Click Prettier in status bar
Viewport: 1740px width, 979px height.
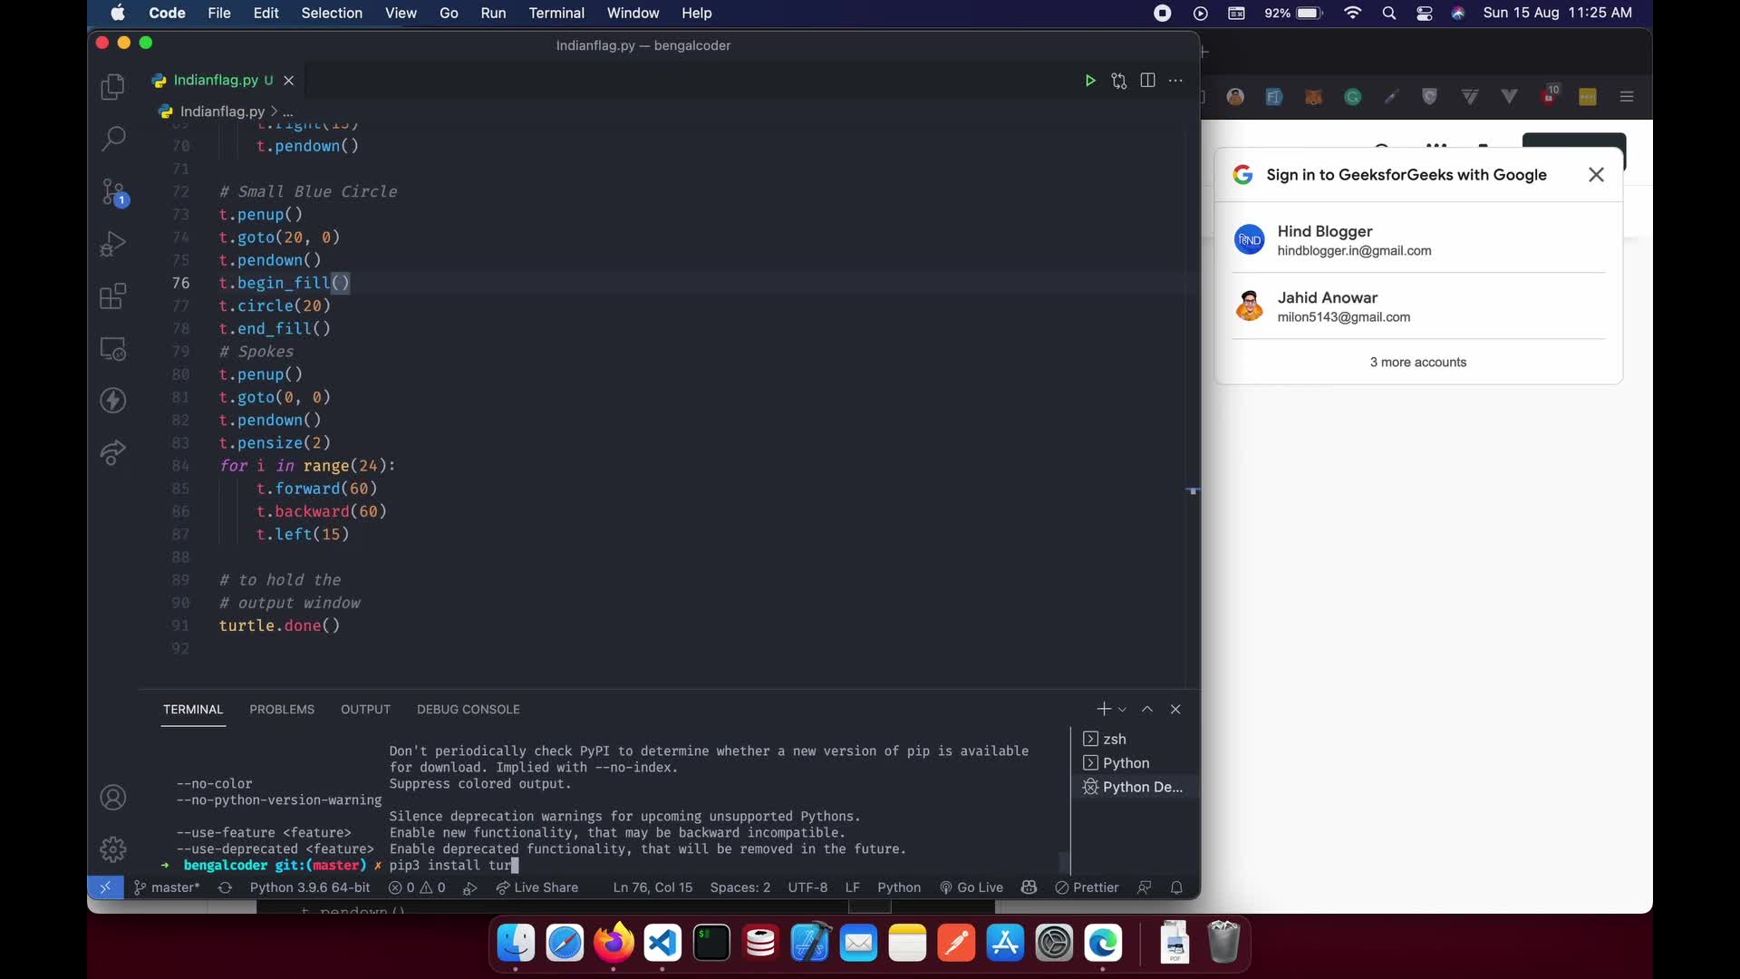pos(1087,887)
